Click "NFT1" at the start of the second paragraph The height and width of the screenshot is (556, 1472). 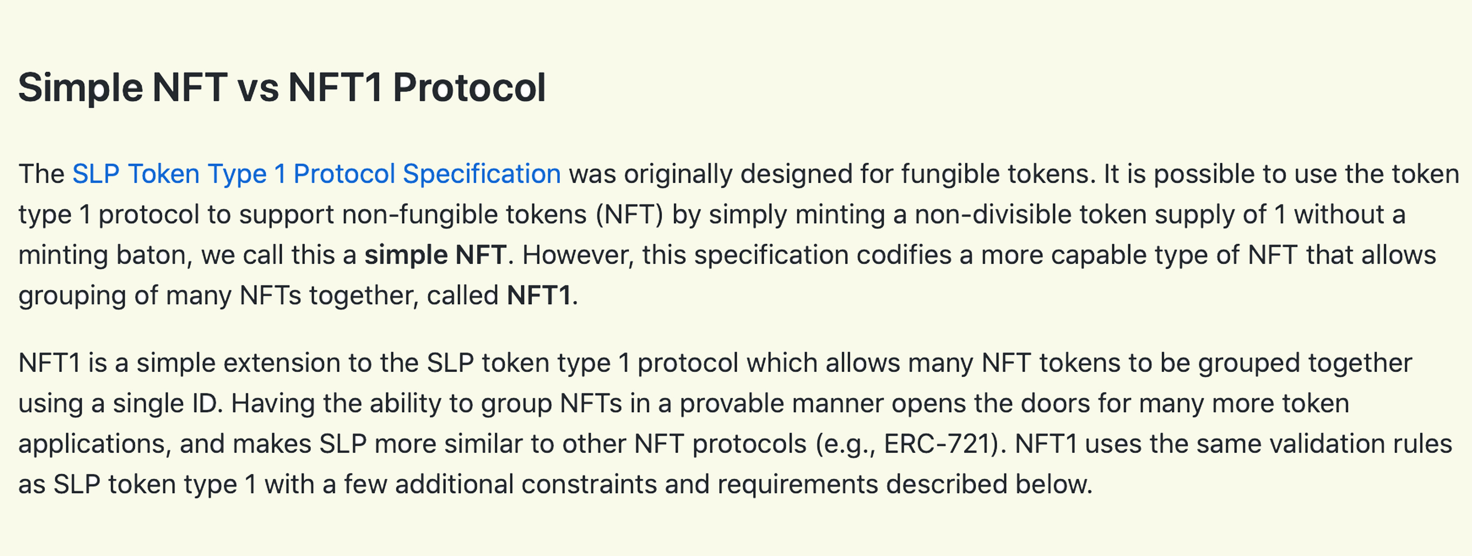pyautogui.click(x=49, y=363)
